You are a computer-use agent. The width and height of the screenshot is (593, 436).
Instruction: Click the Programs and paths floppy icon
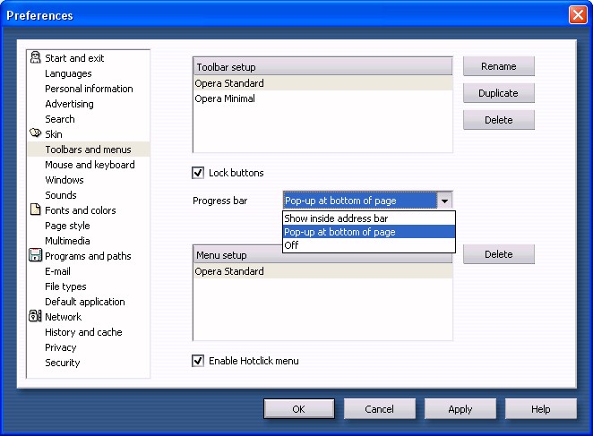click(x=35, y=255)
